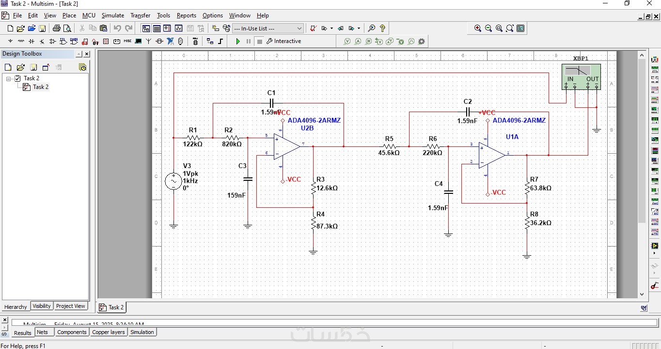The height and width of the screenshot is (349, 661).
Task: Place a transistor from the component toolbar
Action: [x=42, y=42]
